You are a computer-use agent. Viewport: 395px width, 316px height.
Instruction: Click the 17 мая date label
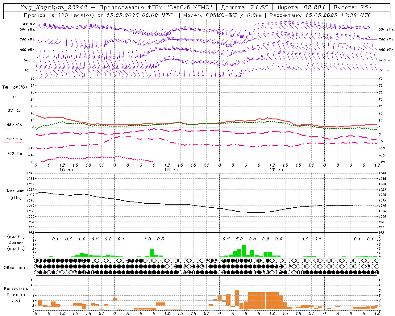(277, 170)
